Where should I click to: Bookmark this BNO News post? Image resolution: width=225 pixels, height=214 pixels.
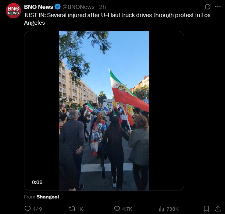206,209
